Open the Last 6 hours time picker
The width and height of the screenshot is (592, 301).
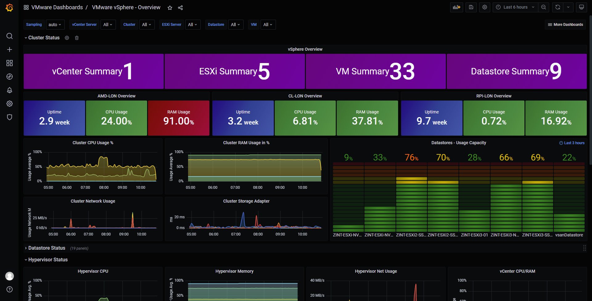coord(515,7)
